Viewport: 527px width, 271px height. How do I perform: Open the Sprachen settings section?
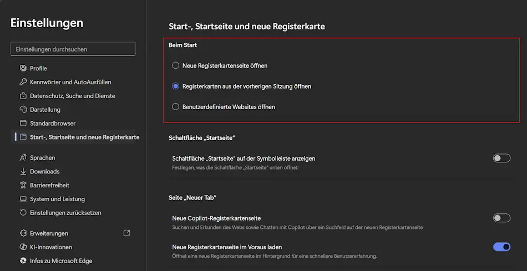point(42,158)
